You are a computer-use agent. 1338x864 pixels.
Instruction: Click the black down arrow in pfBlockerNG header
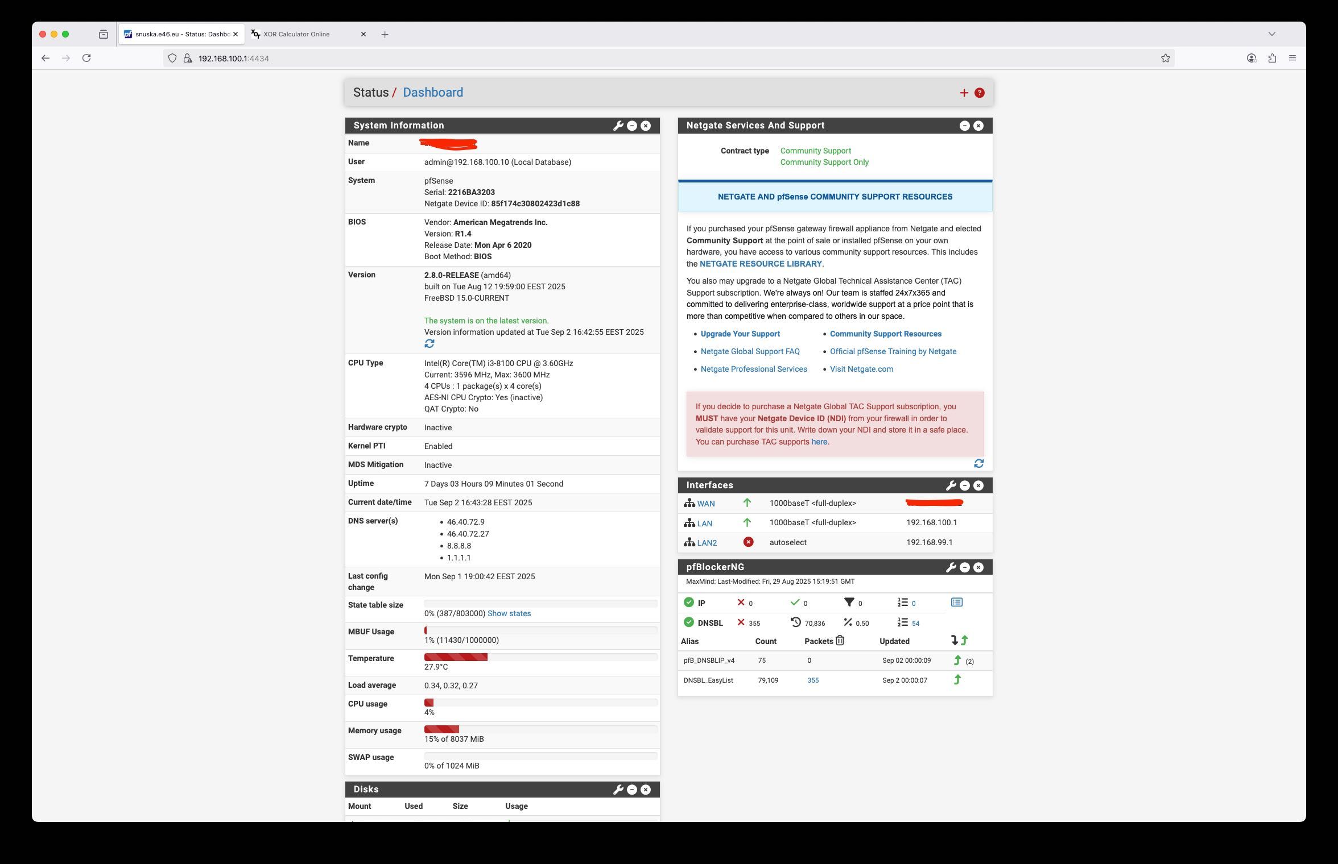(955, 641)
